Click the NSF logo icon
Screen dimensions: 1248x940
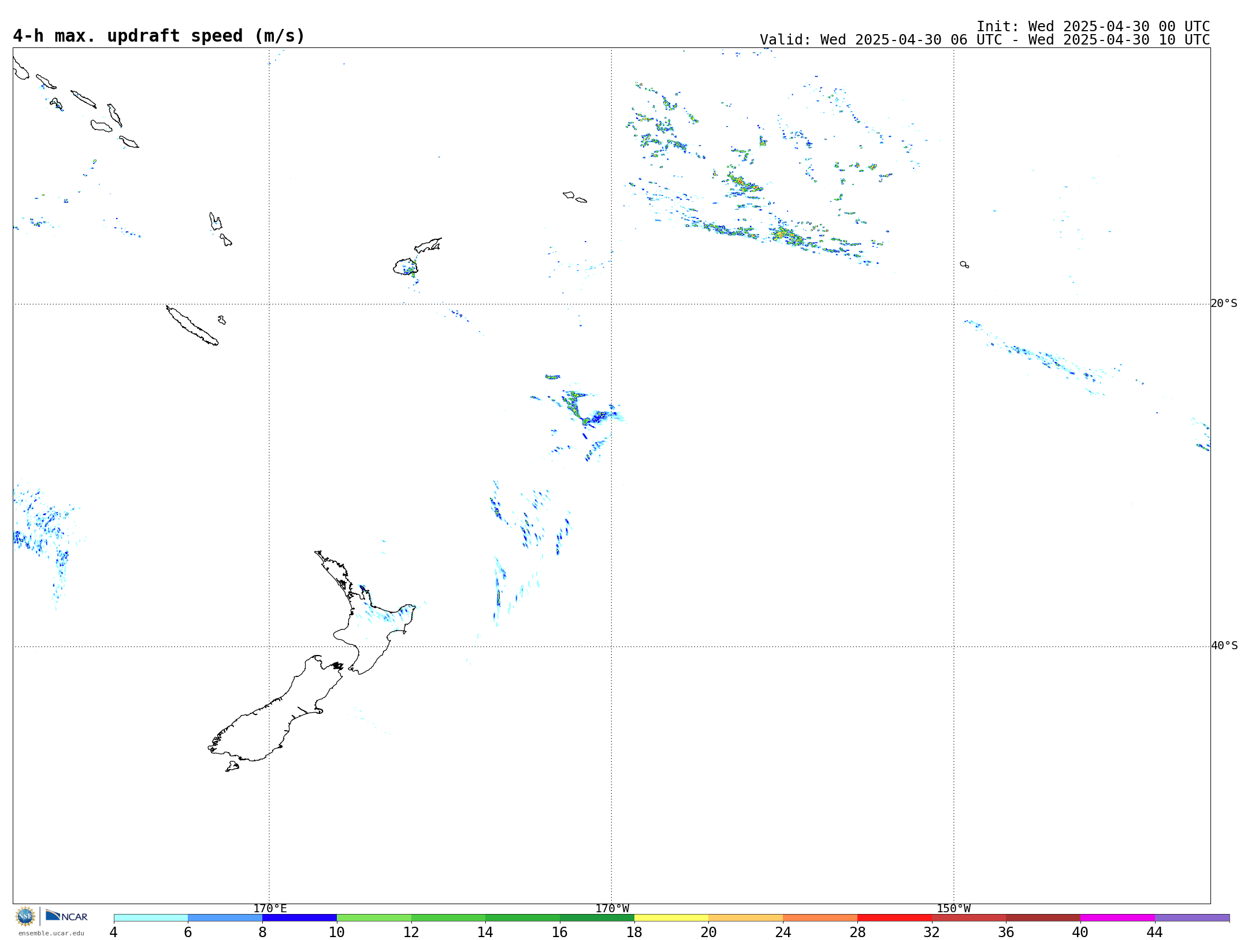[25, 916]
